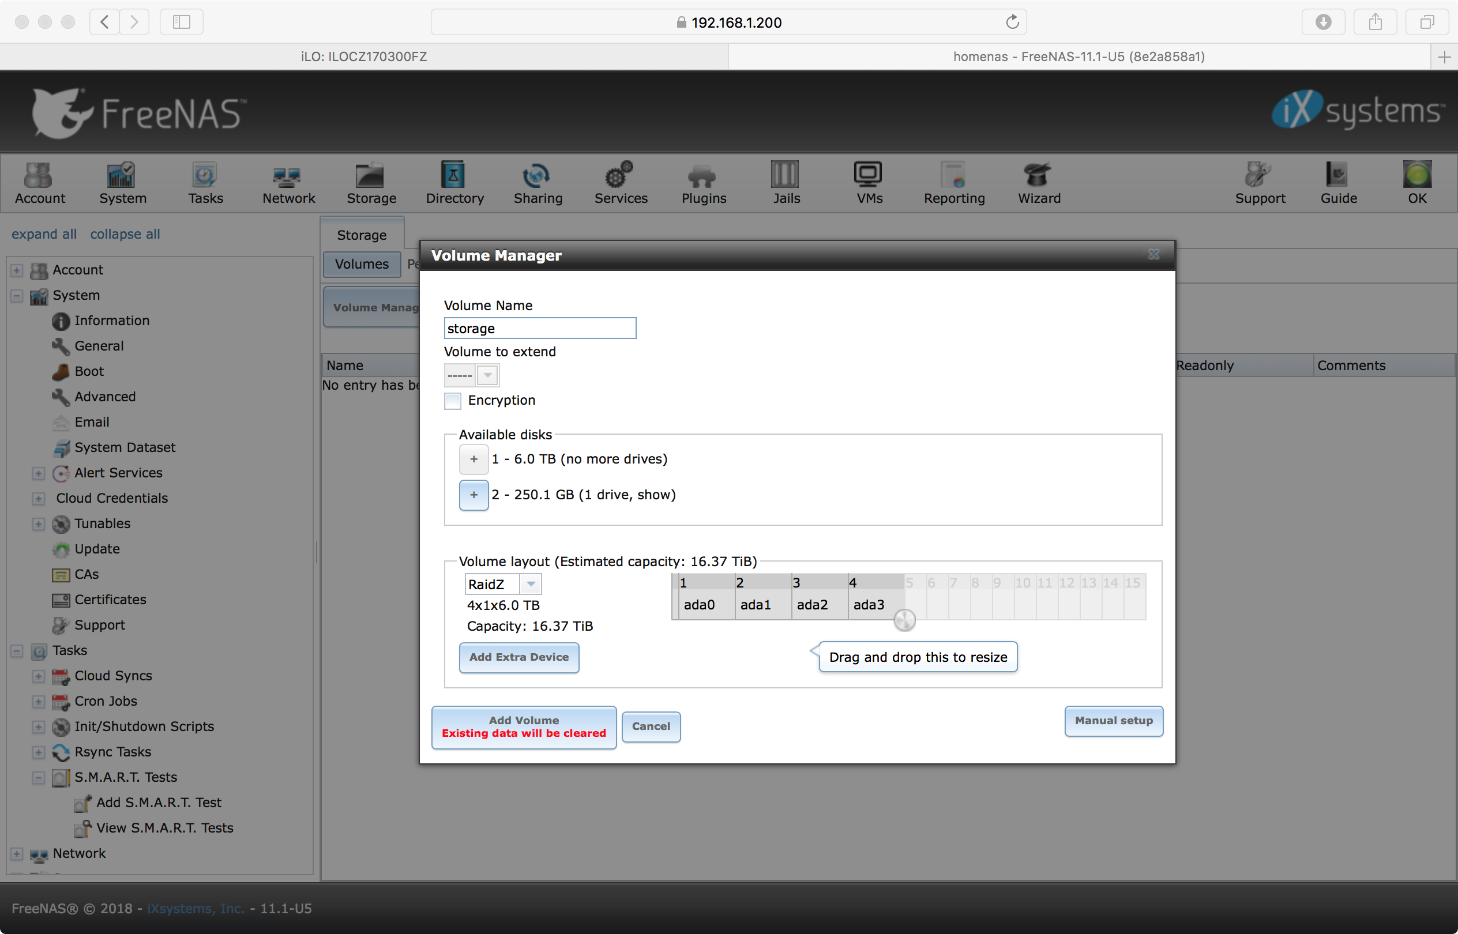This screenshot has width=1458, height=934.
Task: Open the Volume to extend dropdown
Action: 487,375
